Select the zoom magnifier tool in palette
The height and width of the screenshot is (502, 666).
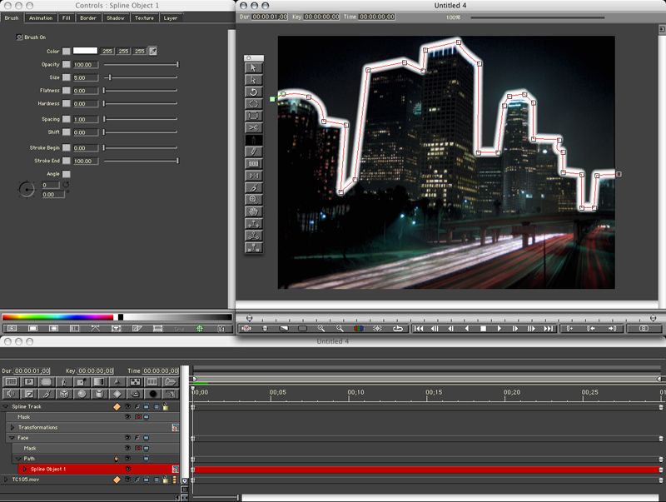254,199
